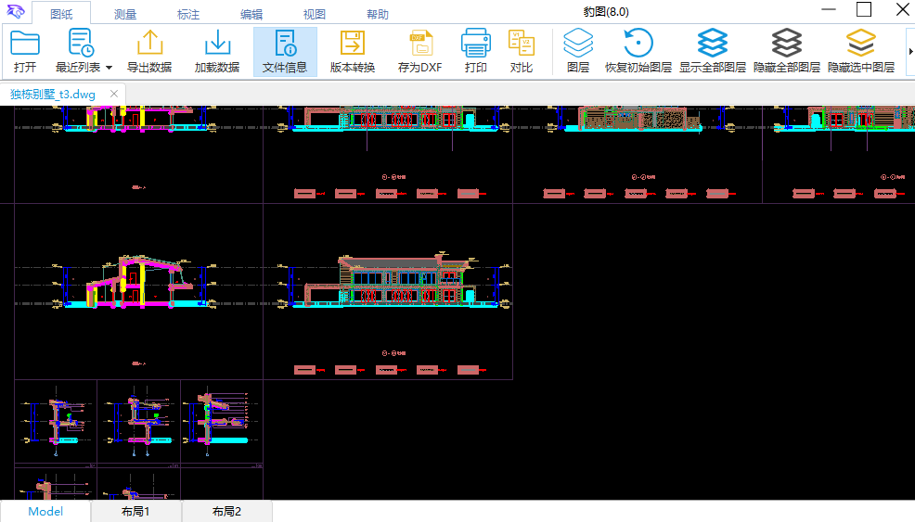Expand toolbar overflow arrow at right edge

909,51
